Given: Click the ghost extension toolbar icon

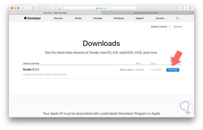Looking at the screenshot, I should pos(60,8).
